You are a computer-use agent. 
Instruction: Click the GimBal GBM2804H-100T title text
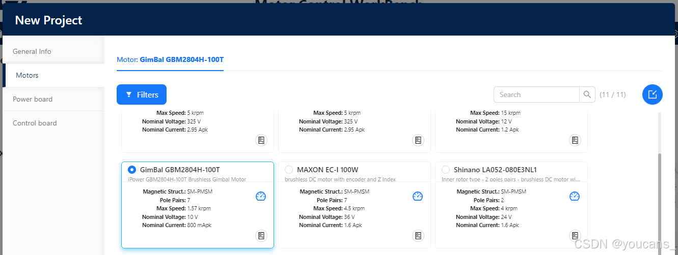click(180, 170)
